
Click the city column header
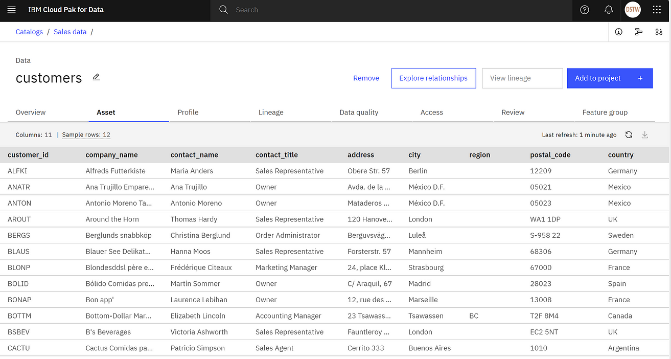[414, 155]
